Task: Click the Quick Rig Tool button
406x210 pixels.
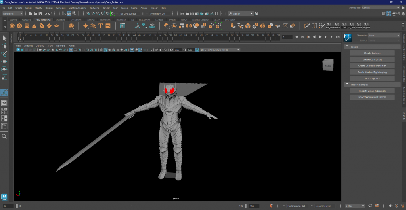Action: (x=372, y=78)
